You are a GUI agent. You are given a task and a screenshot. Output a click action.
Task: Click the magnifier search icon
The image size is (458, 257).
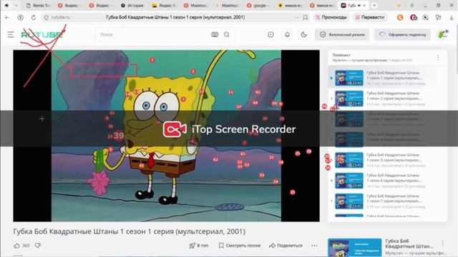click(227, 35)
